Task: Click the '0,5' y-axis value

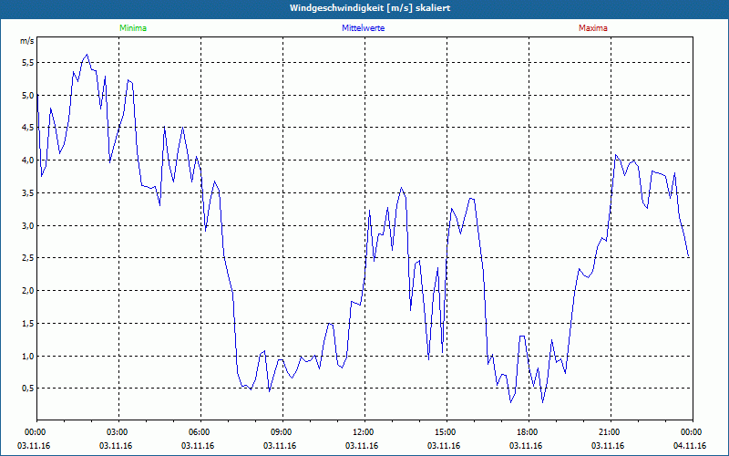Action: coord(28,389)
